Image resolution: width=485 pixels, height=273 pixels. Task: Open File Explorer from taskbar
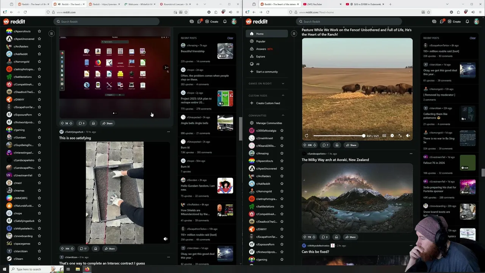pos(78,269)
